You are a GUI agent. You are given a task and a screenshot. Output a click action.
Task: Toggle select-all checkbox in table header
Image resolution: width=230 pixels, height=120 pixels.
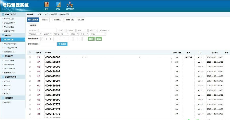[30, 52]
